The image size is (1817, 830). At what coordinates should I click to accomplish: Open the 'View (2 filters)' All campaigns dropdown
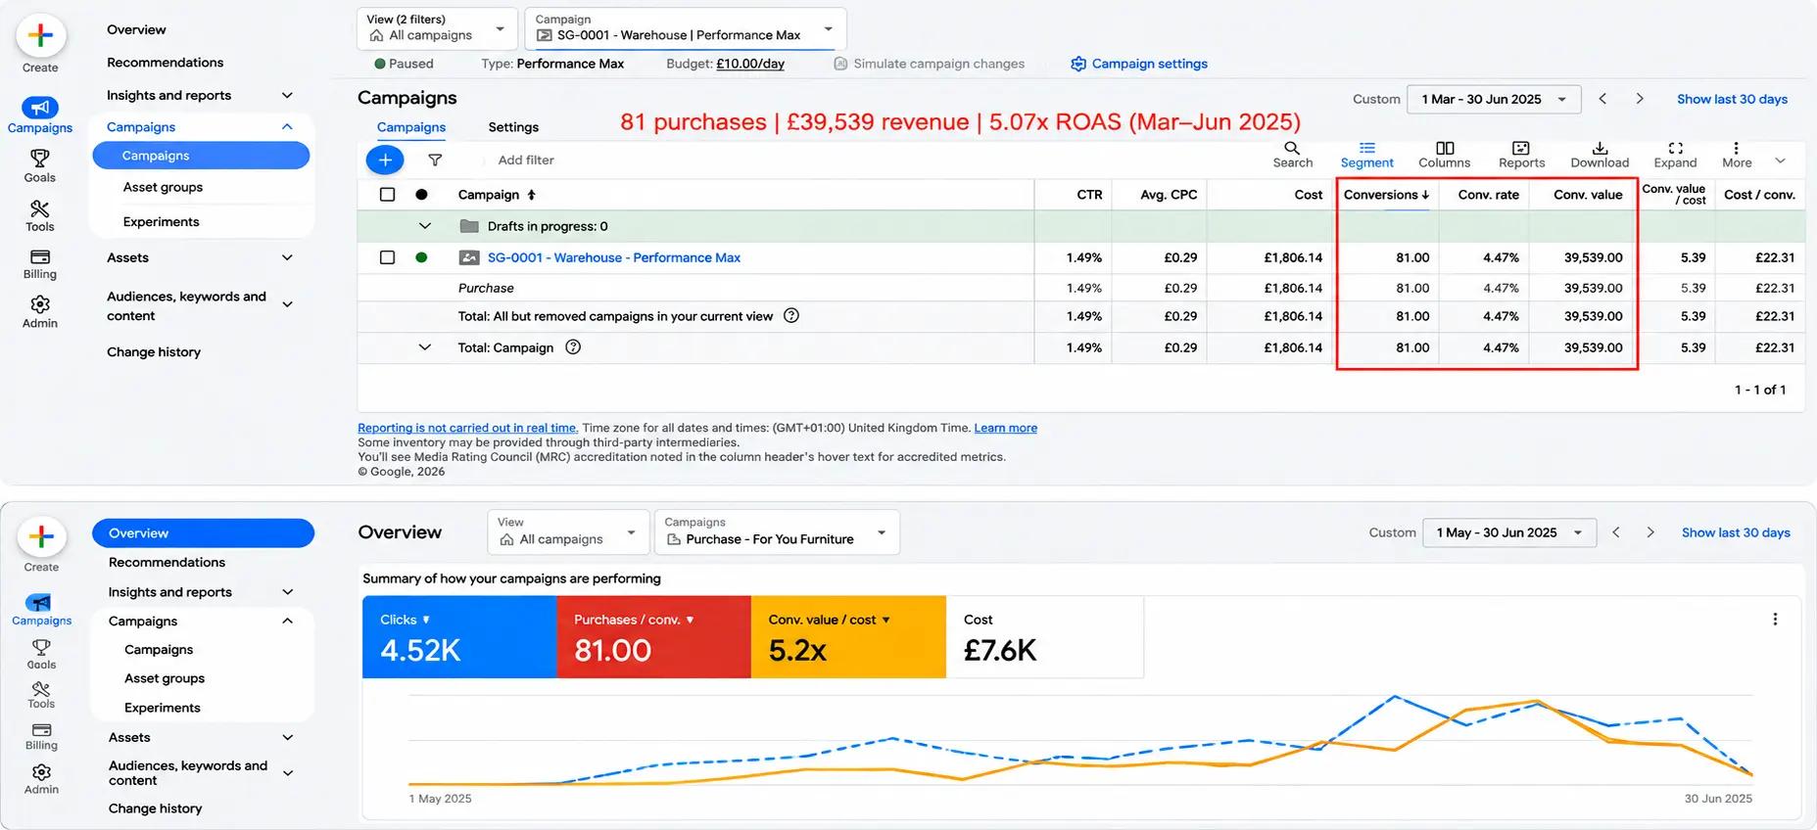tap(437, 27)
